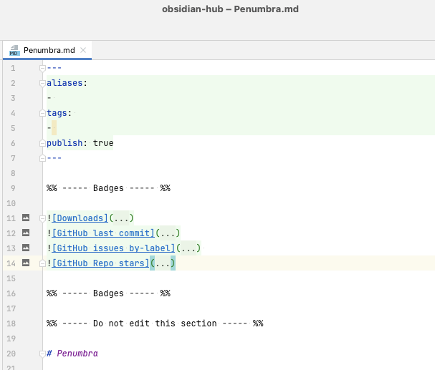This screenshot has width=435, height=370.
Task: Collapse front matter fold marker on line 1
Action: click(x=42, y=68)
